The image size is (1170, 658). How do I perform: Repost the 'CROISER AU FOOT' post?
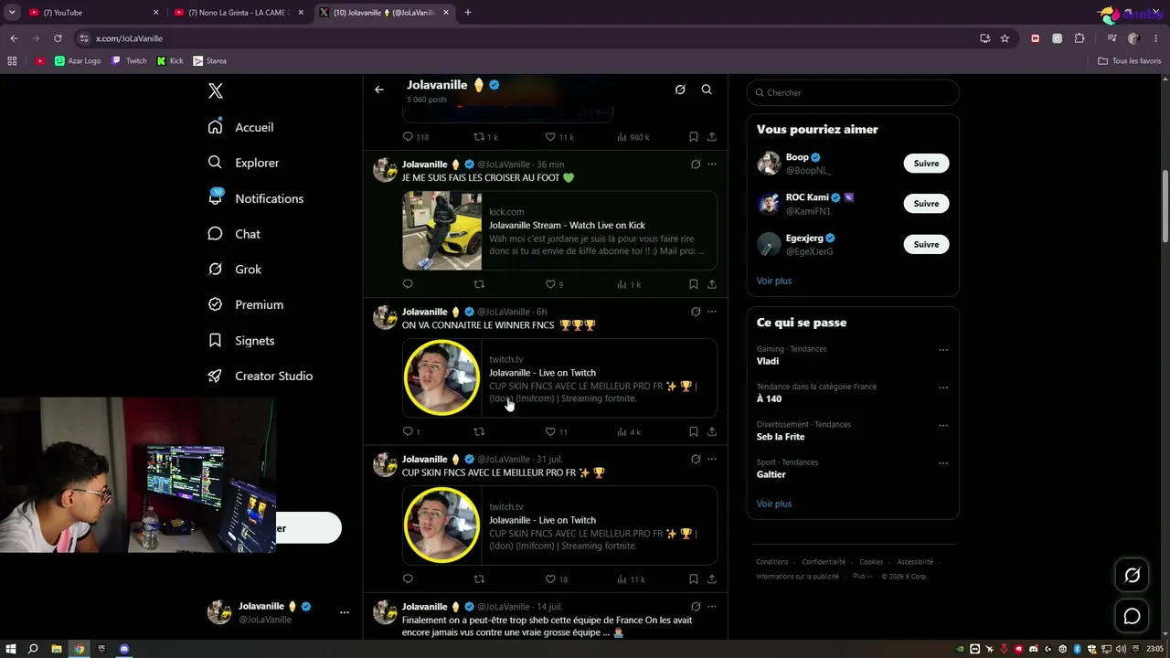point(479,284)
